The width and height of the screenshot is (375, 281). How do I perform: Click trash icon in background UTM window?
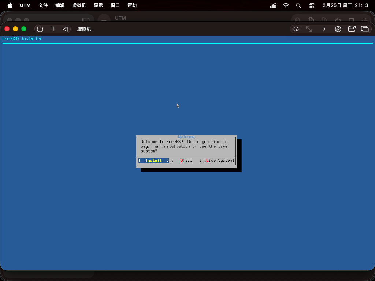point(297,20)
